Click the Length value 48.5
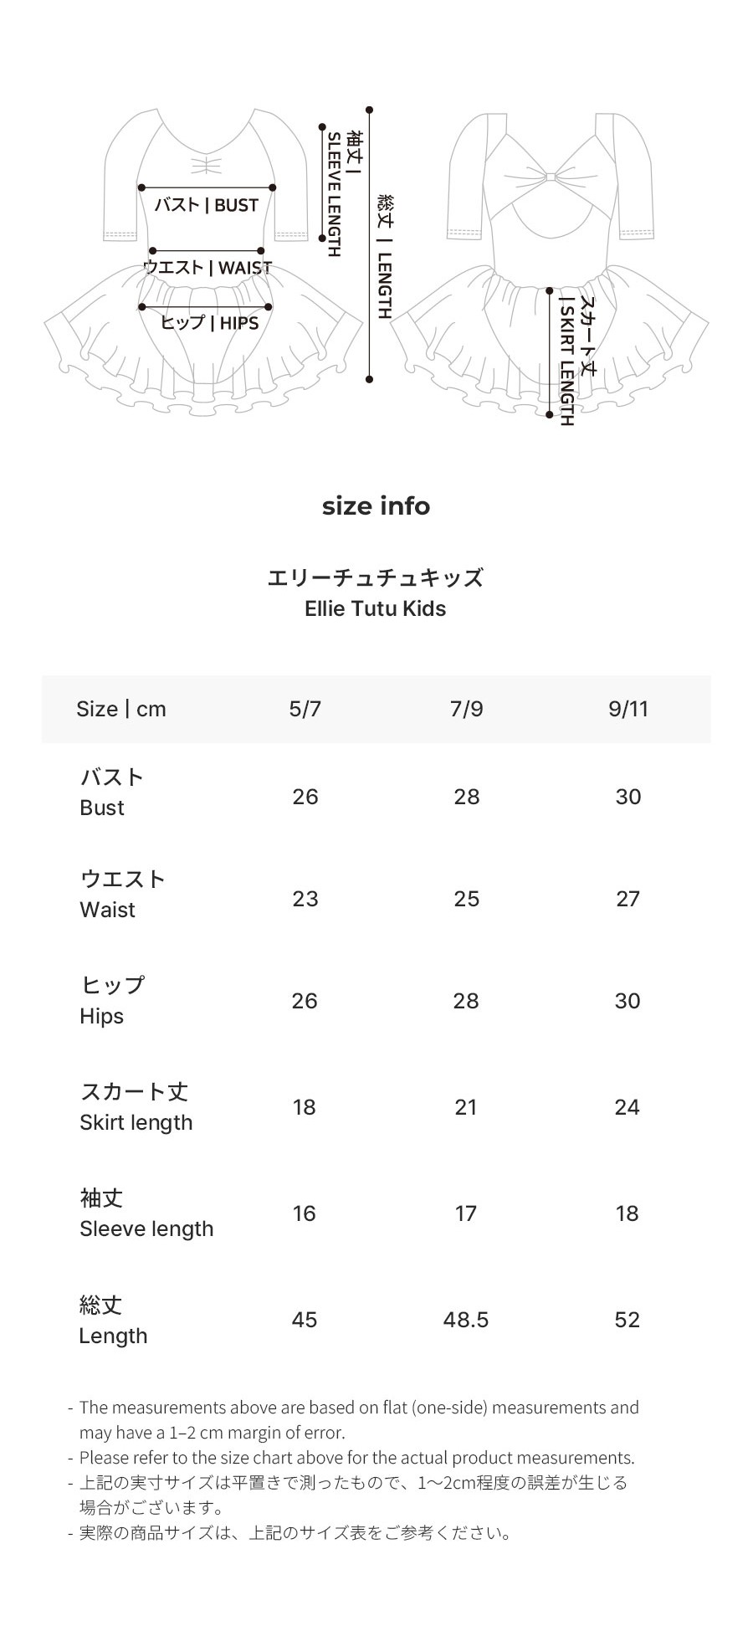Viewport: 753px width, 1626px height. pos(466,1320)
